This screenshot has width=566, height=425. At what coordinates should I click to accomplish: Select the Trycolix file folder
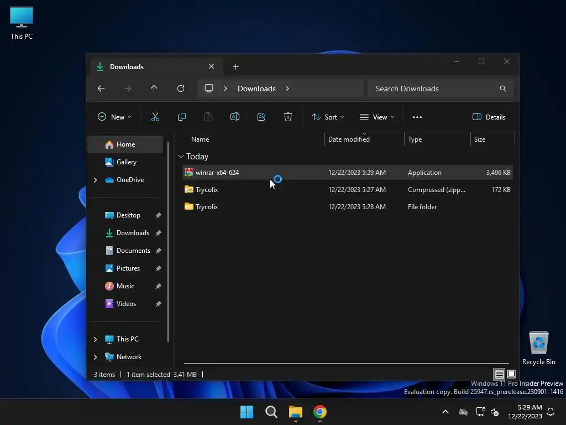coord(347,207)
